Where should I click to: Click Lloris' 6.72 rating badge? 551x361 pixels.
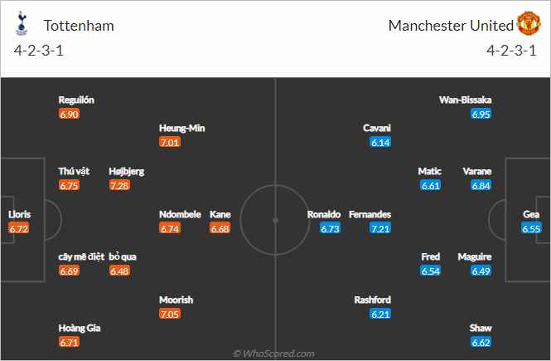(x=18, y=229)
